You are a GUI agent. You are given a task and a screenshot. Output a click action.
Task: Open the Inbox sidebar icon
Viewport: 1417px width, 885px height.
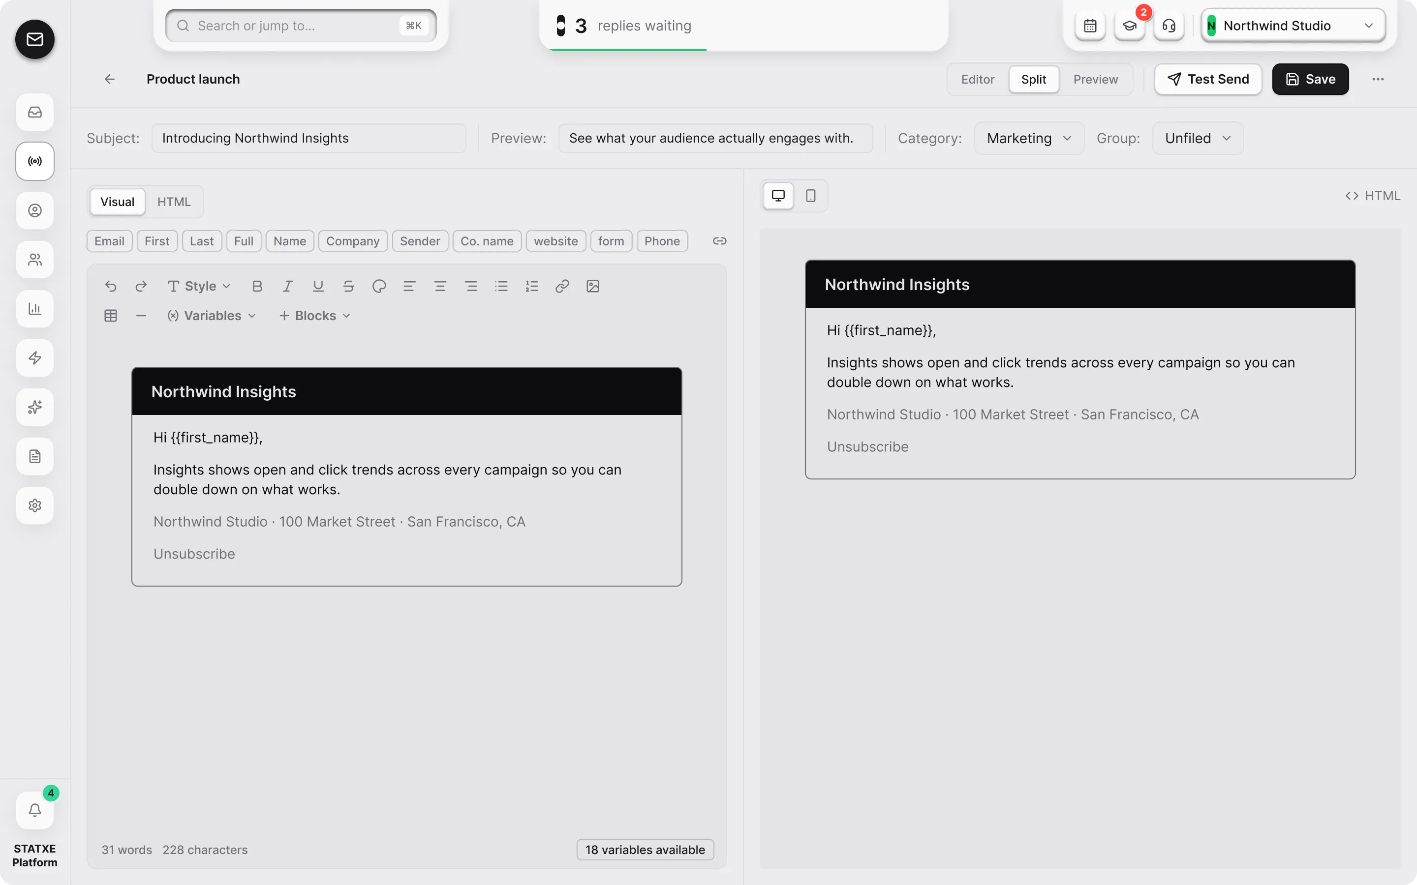(34, 112)
